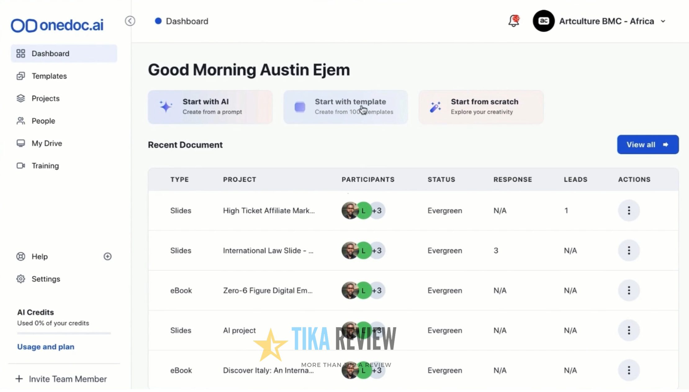Click +3 participants badge in International Law row
This screenshot has width=689, height=392.
click(x=377, y=251)
